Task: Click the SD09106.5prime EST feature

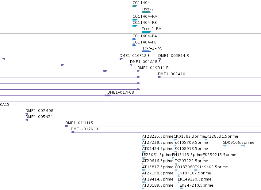Action: 234,146
